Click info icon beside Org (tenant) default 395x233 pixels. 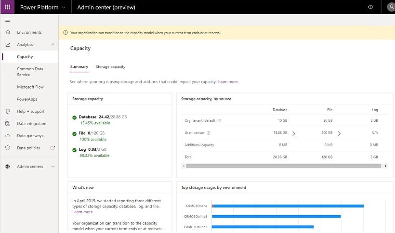coord(219,121)
